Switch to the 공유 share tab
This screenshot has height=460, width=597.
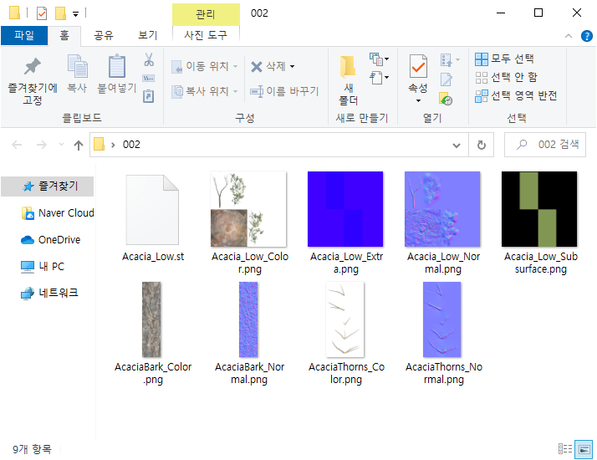coord(104,36)
